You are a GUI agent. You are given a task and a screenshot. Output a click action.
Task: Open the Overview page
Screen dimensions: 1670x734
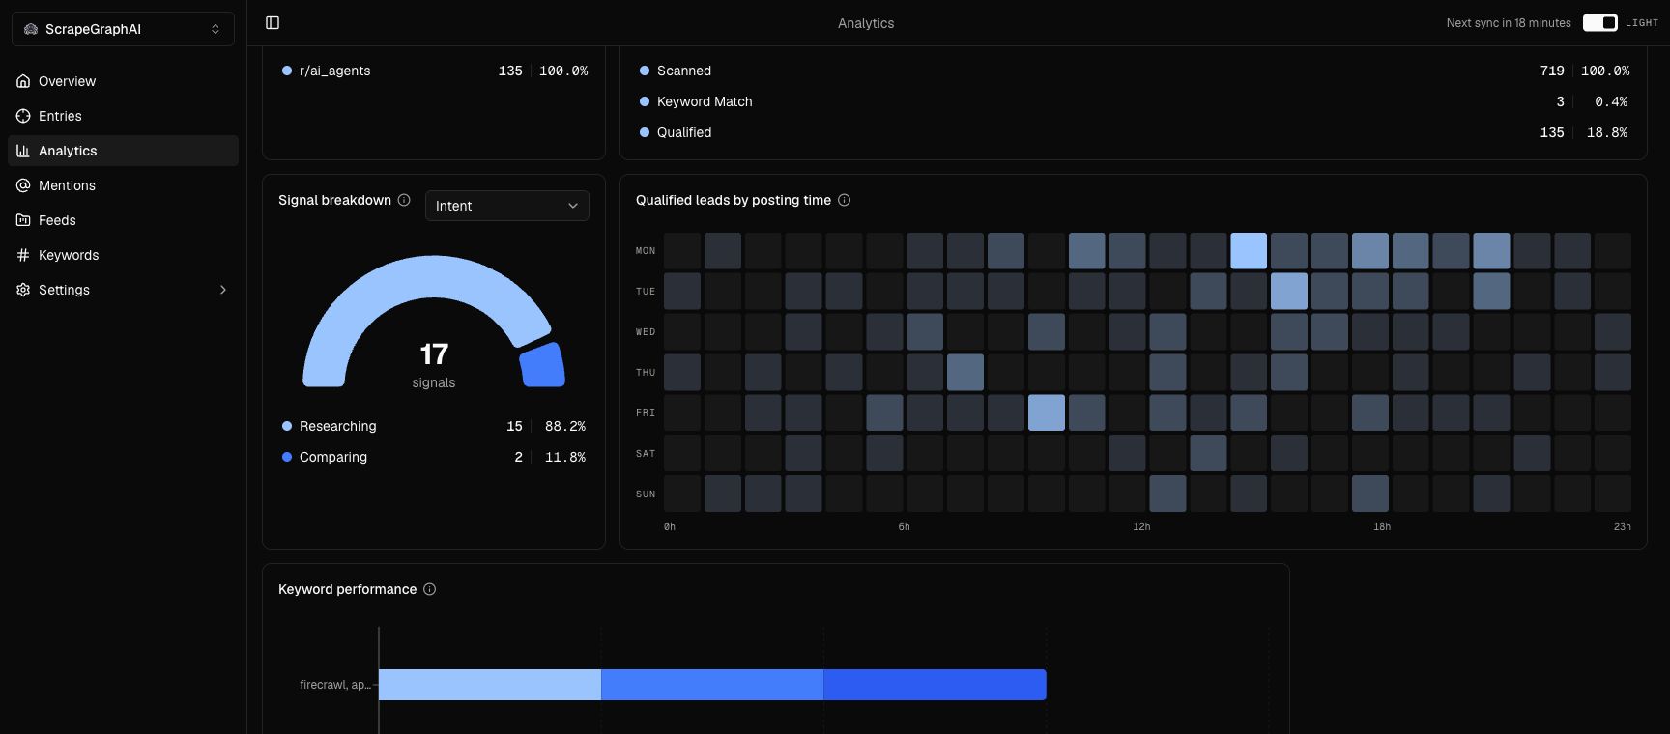click(123, 81)
